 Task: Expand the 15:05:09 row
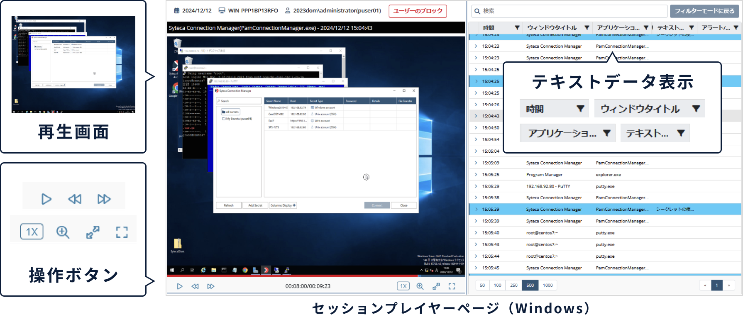click(476, 163)
